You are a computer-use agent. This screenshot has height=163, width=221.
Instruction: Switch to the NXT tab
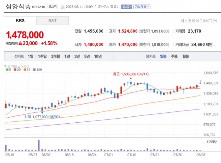click(x=52, y=20)
